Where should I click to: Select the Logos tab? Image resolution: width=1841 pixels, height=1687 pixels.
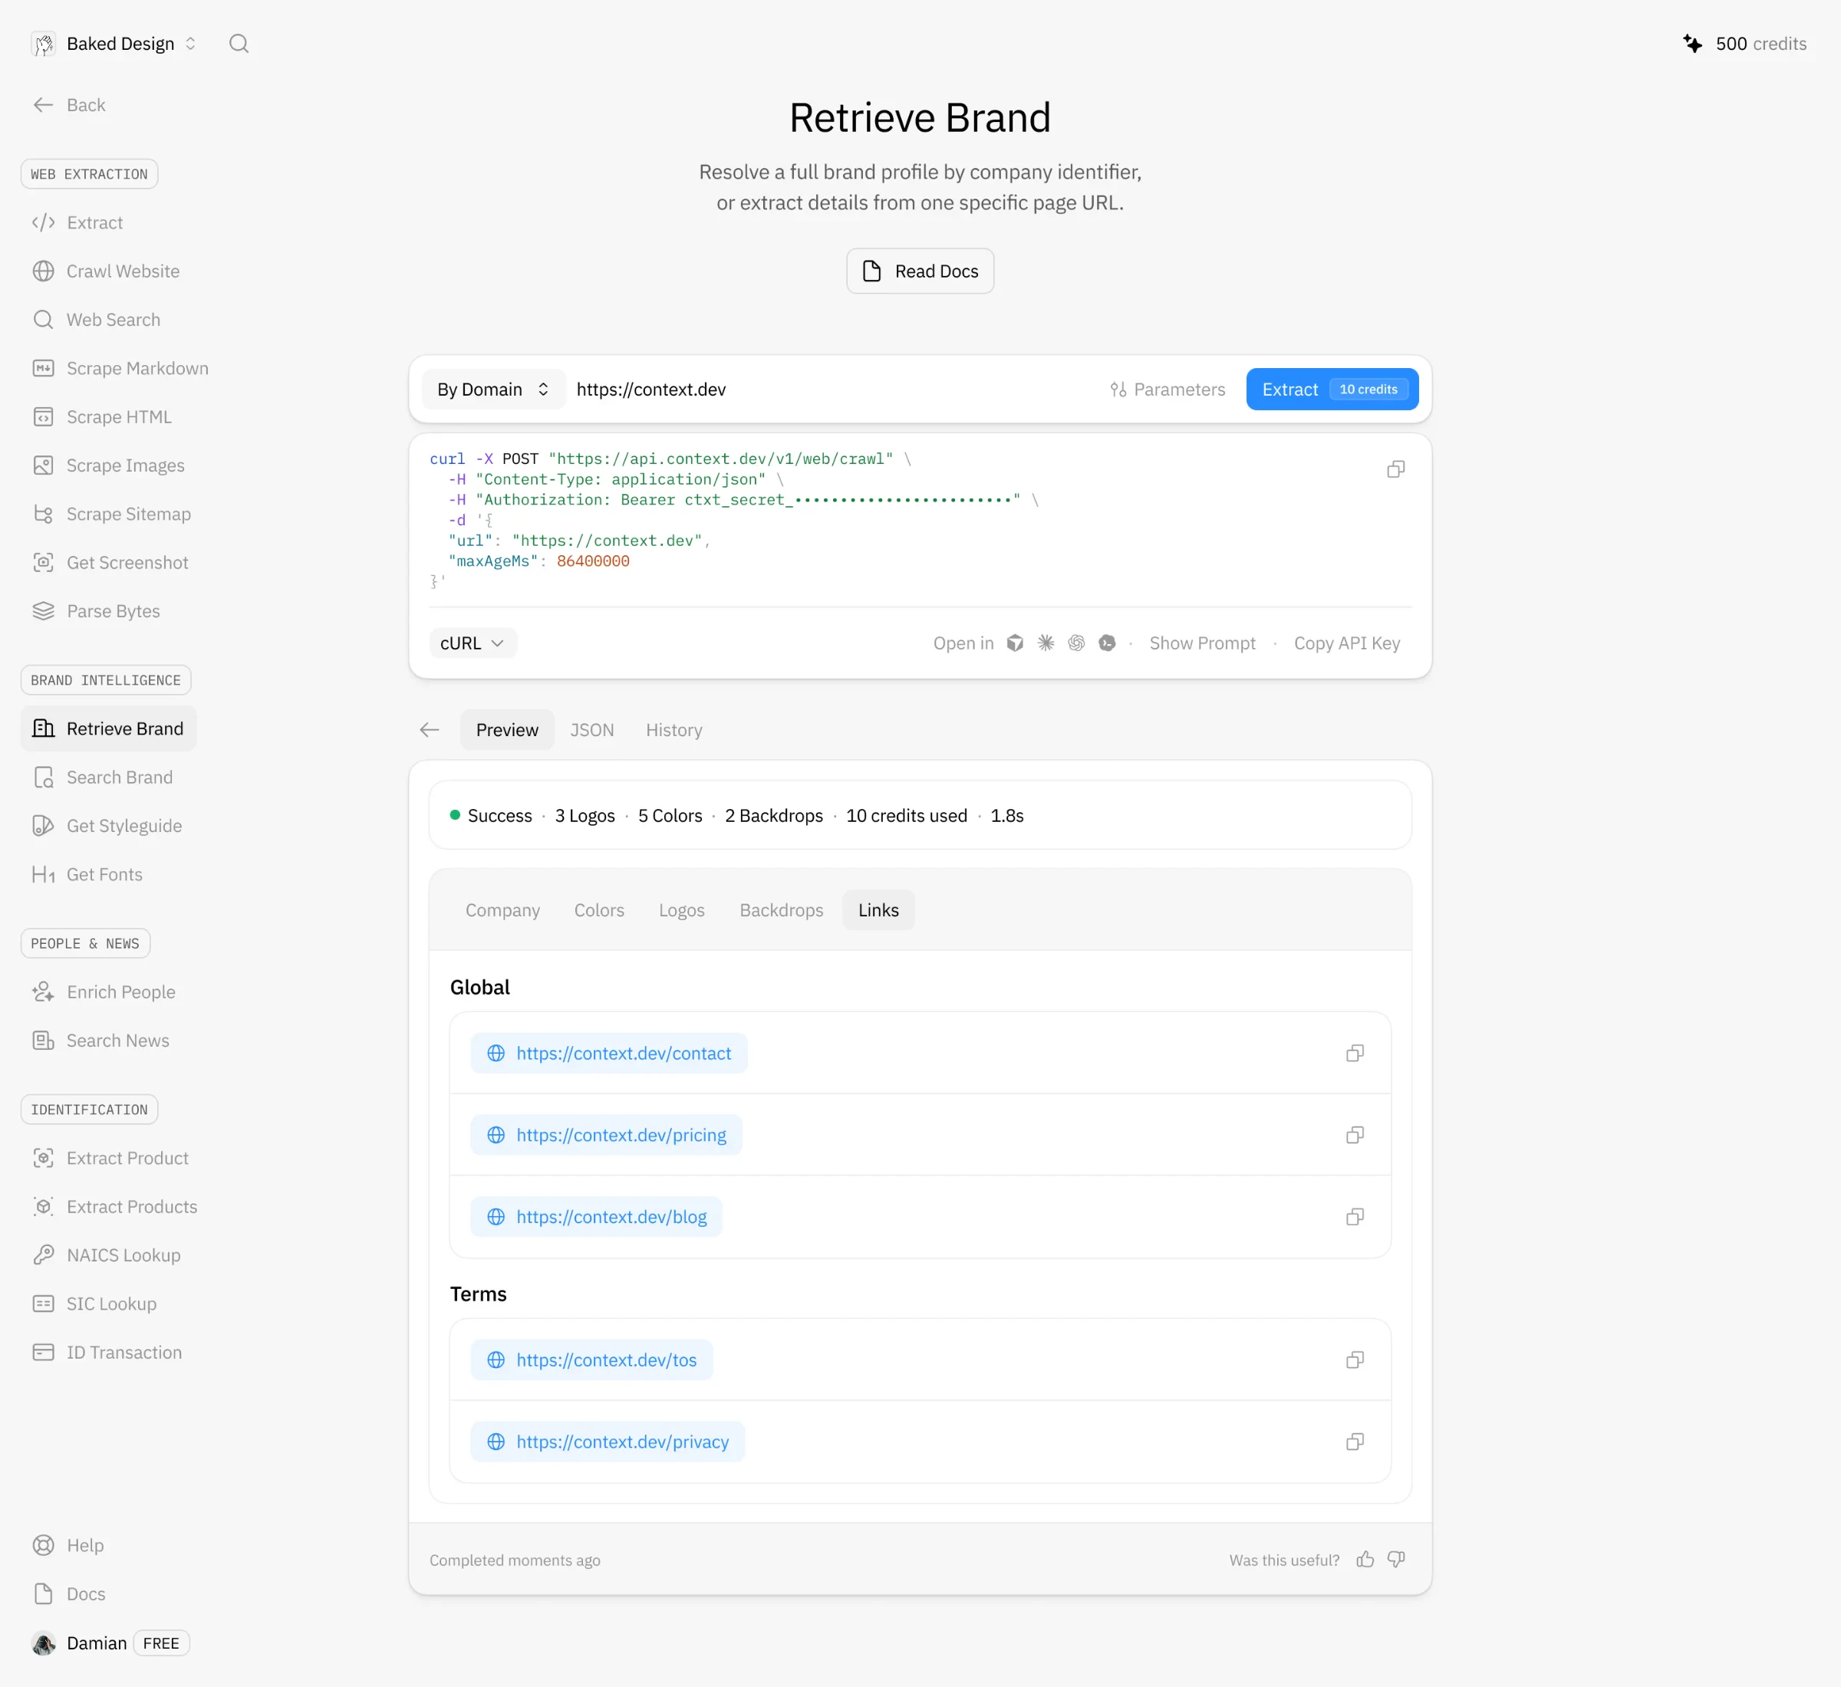click(681, 910)
